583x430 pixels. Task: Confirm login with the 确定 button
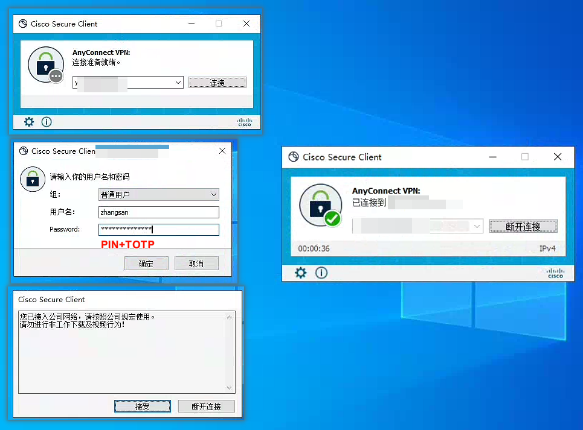(x=146, y=264)
